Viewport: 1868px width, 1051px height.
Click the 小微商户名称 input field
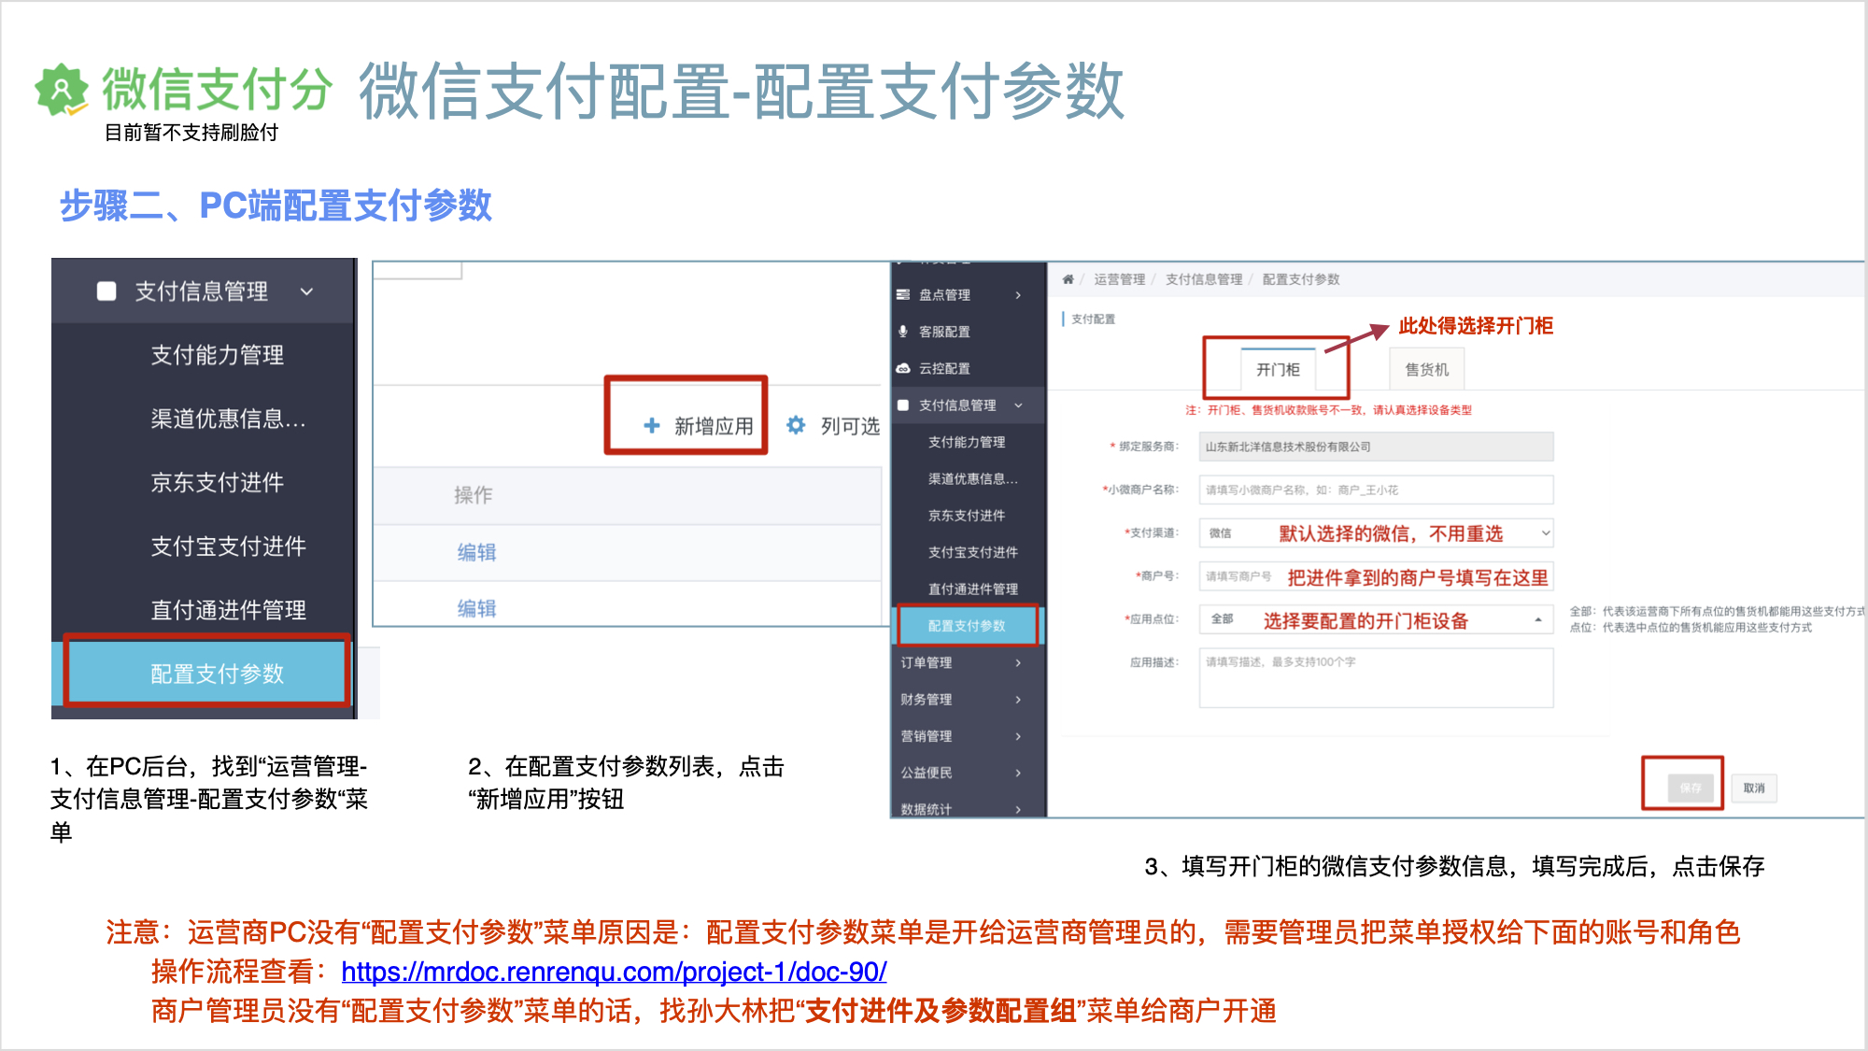pyautogui.click(x=1376, y=490)
